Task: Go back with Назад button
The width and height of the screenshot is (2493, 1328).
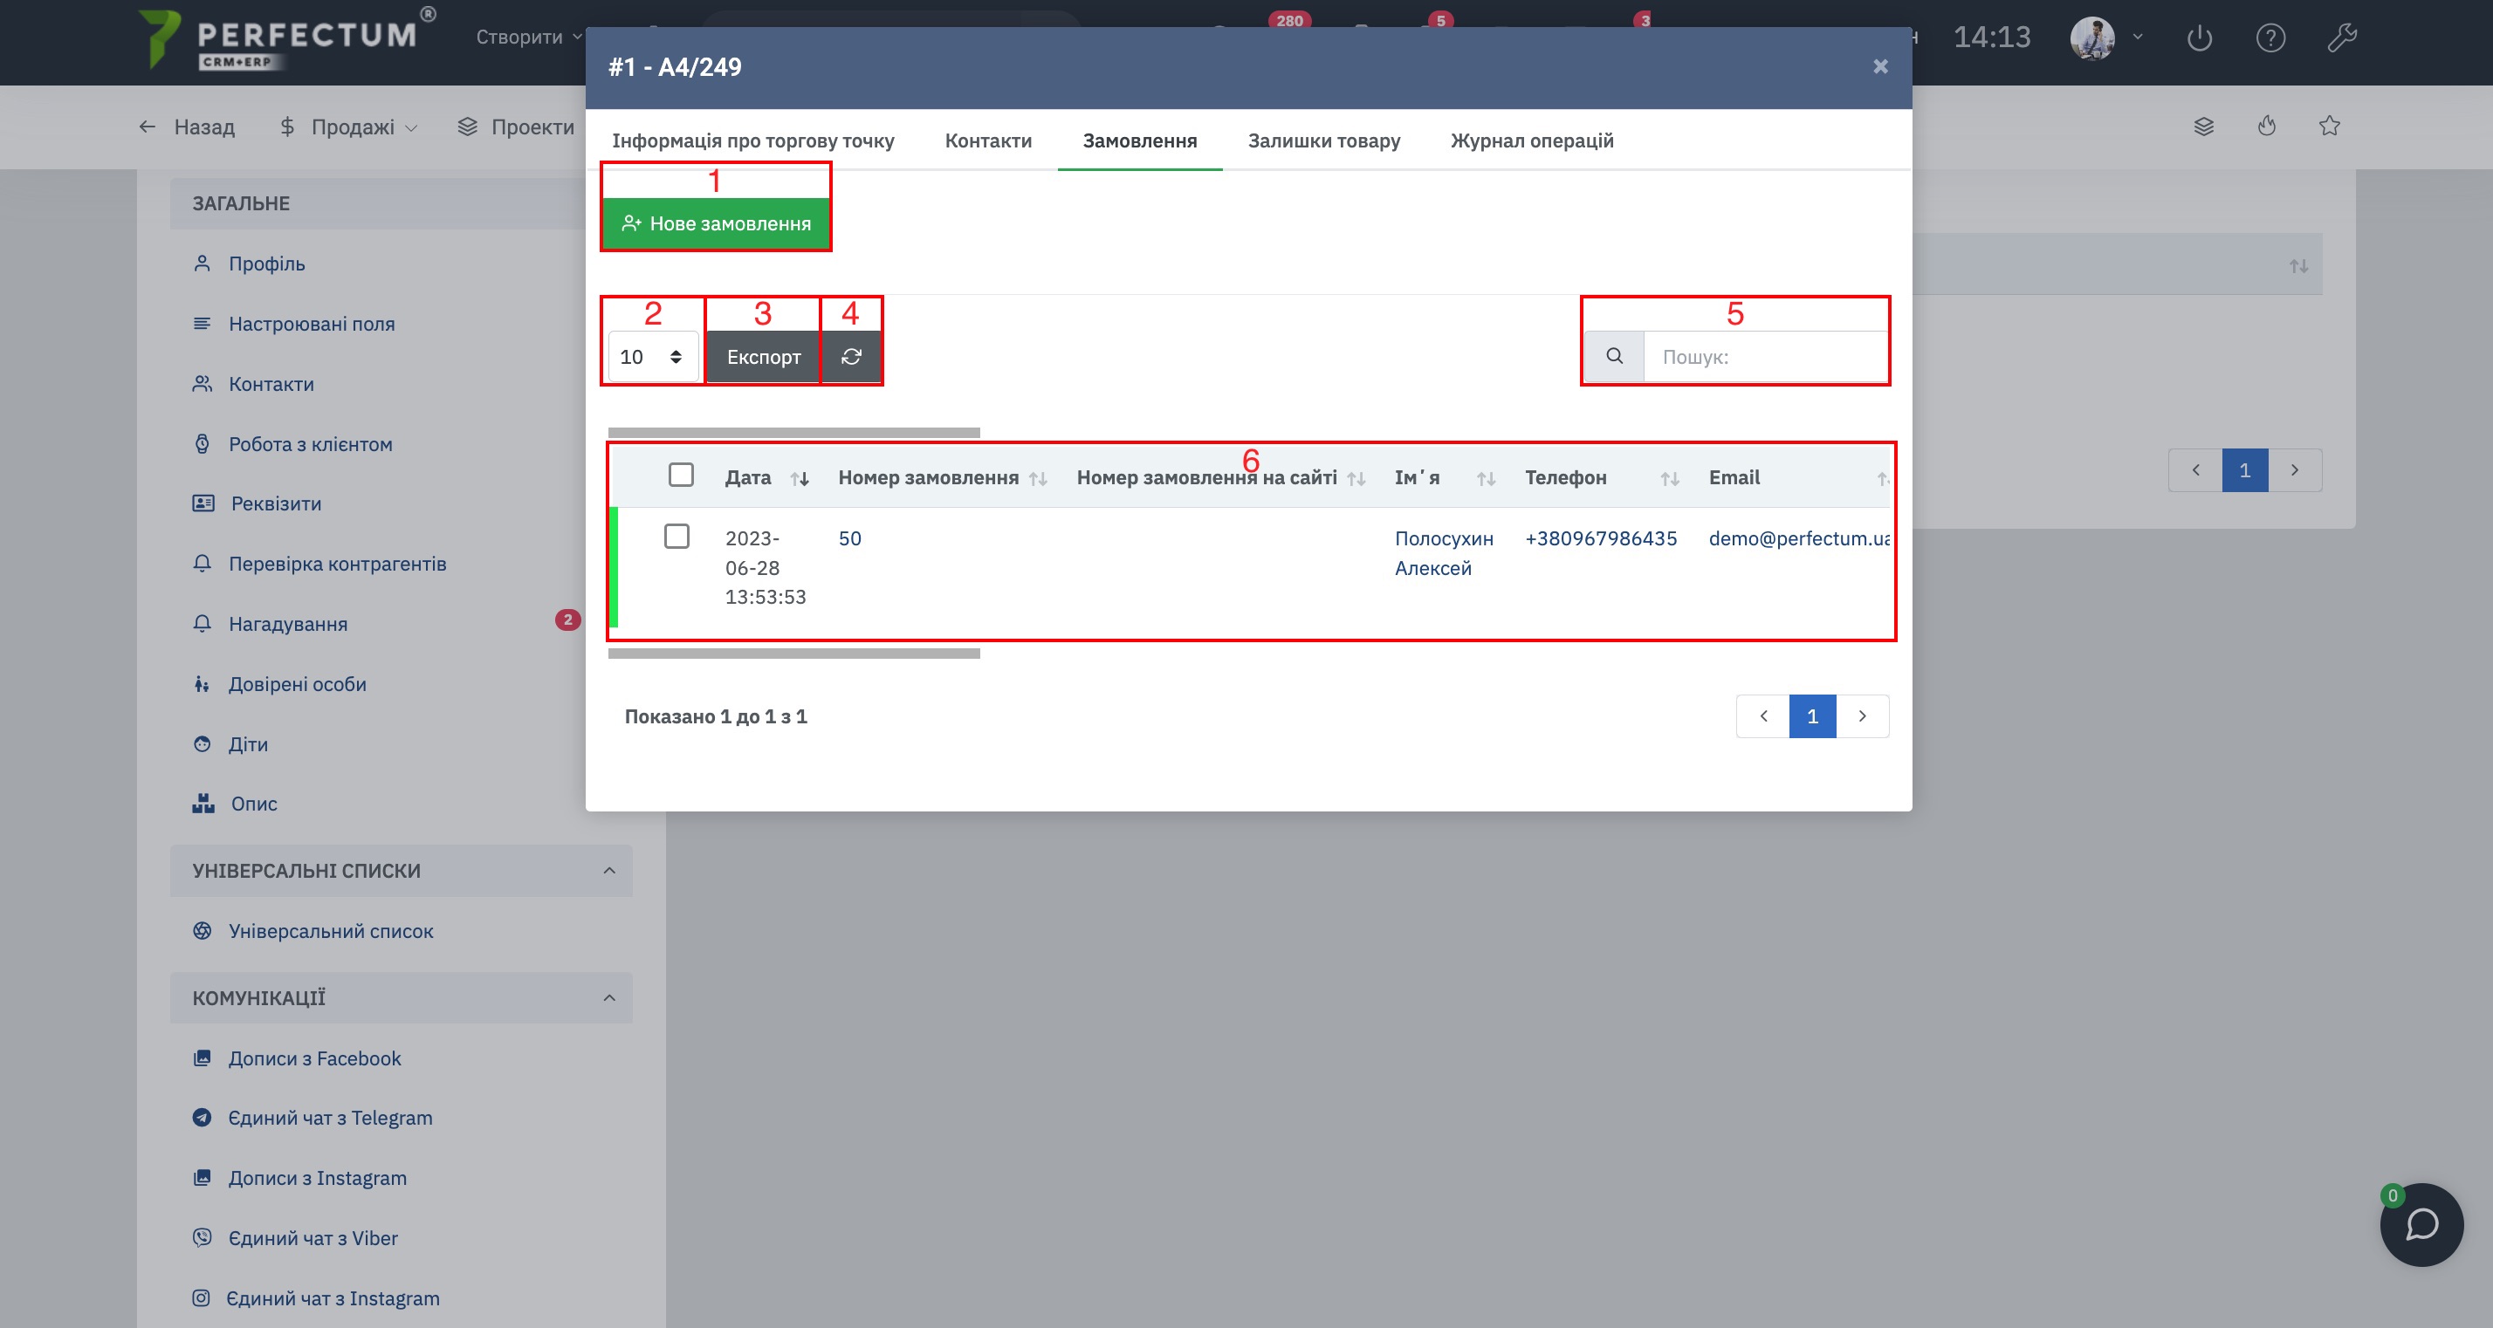Action: (x=187, y=127)
